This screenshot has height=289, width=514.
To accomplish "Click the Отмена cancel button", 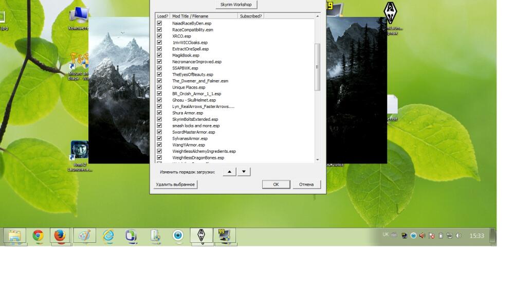I will pos(306,185).
